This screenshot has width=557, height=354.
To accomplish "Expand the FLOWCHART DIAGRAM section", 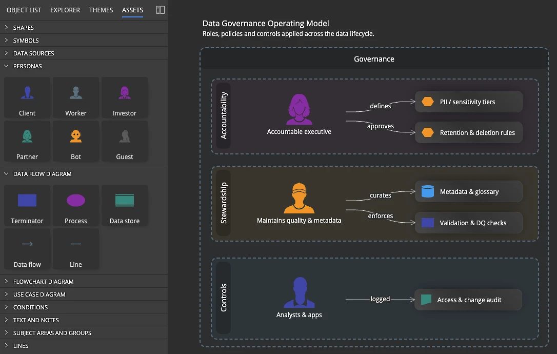I will pyautogui.click(x=84, y=282).
